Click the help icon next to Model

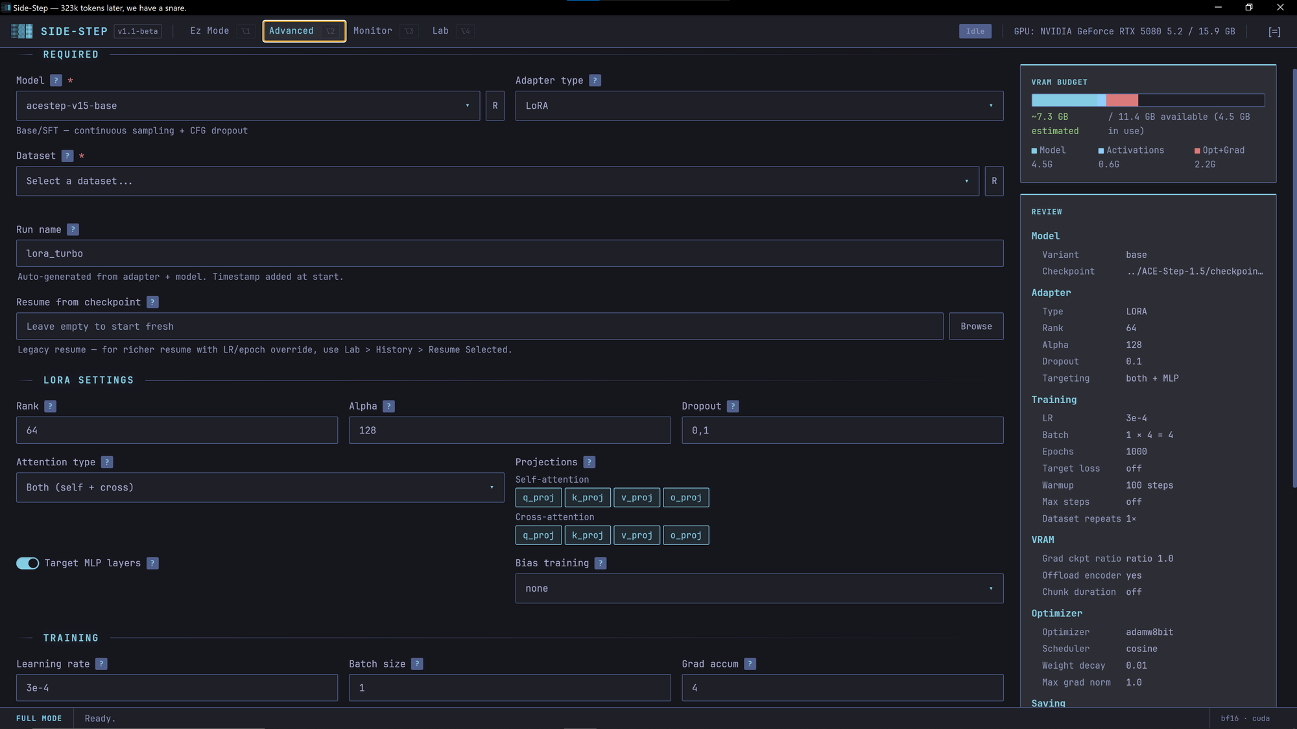[56, 80]
